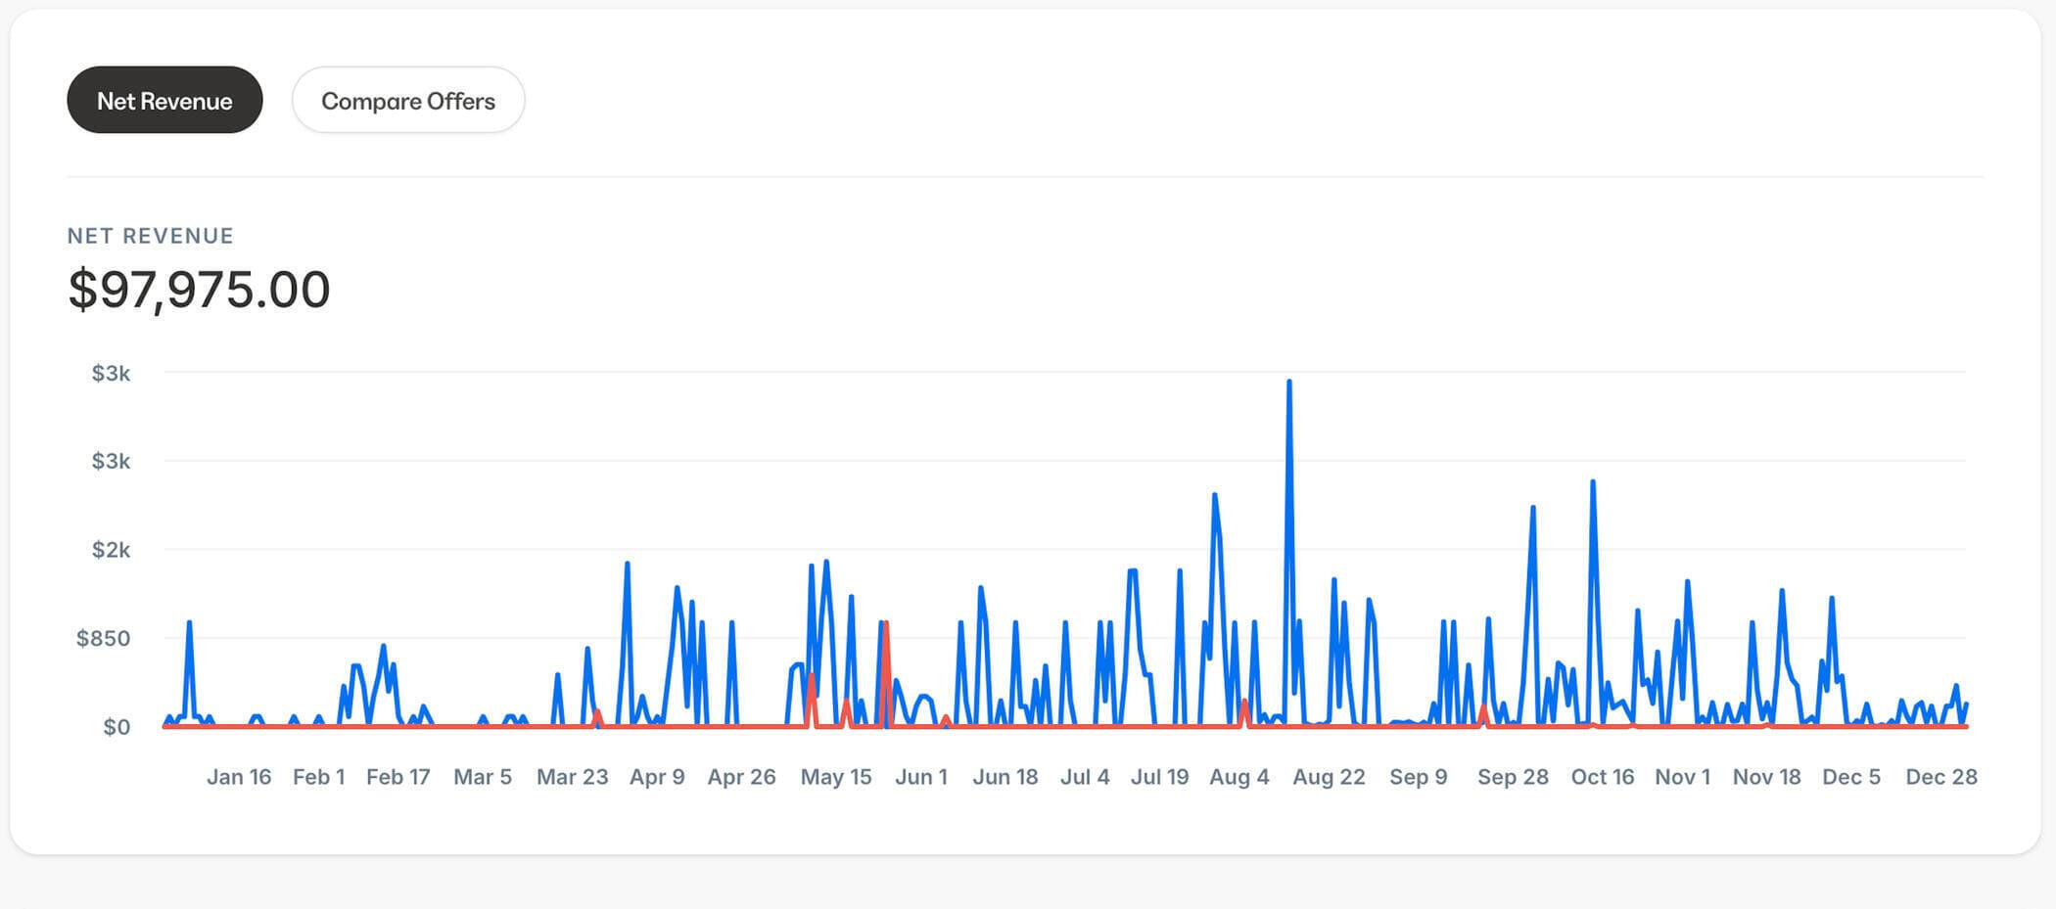
Task: Select the Mar 23 date label
Action: tap(572, 777)
